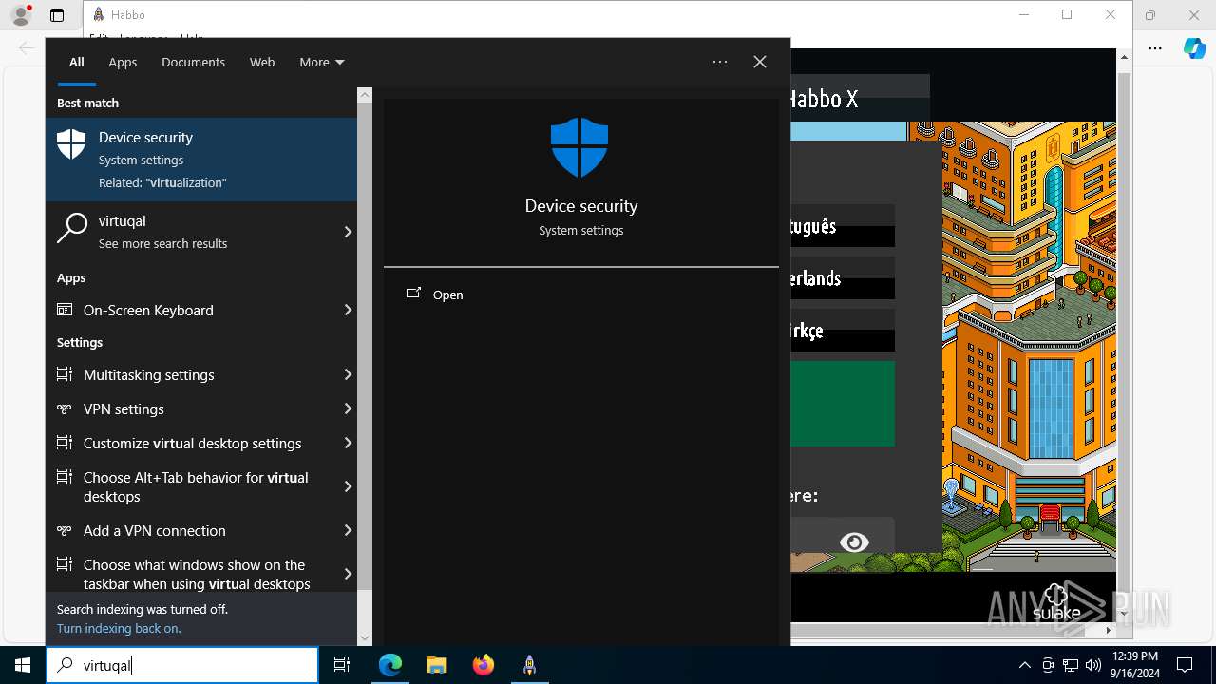This screenshot has height=684, width=1216.
Task: Open Edge settings three-dot menu
Action: [x=1155, y=48]
